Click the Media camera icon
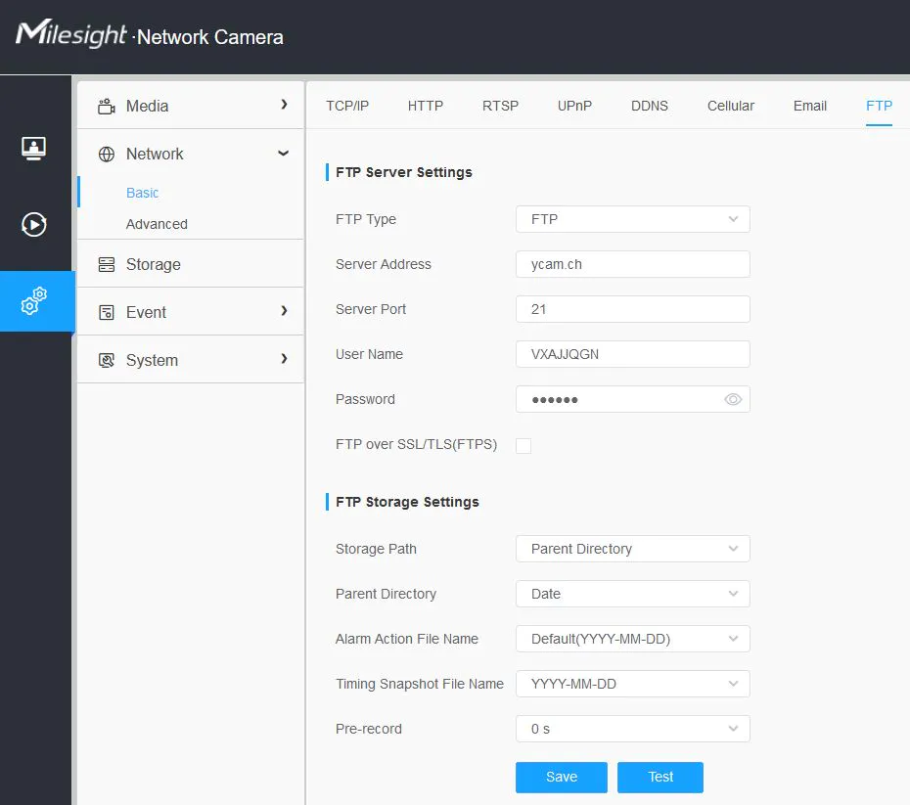The width and height of the screenshot is (910, 805). tap(107, 106)
